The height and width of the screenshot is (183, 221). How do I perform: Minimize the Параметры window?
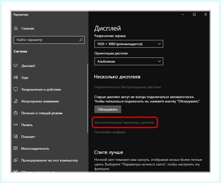coord(183,14)
